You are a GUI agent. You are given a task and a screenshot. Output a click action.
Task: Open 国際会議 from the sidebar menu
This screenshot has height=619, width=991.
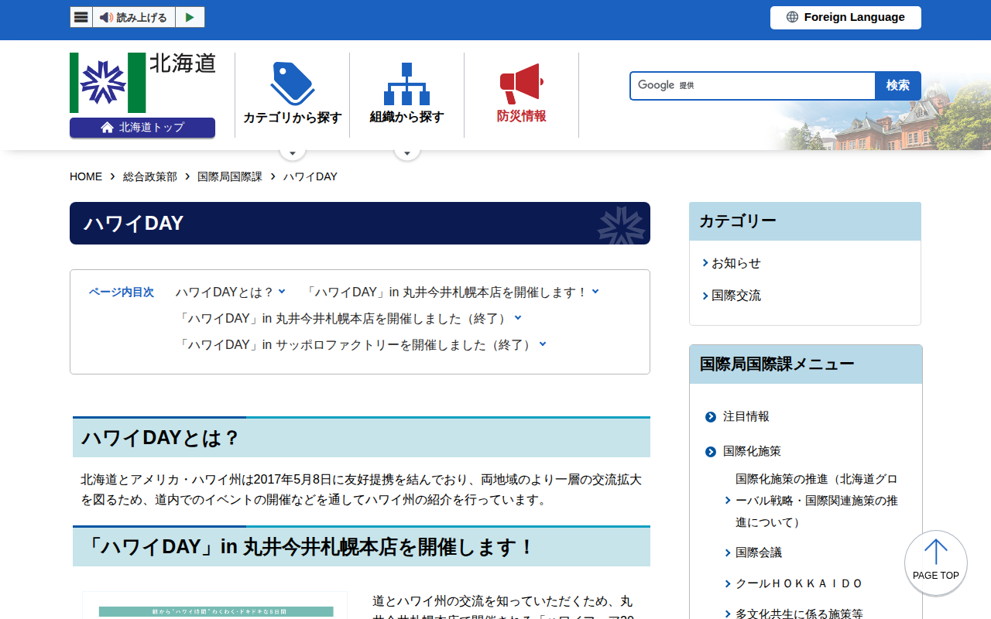(759, 552)
